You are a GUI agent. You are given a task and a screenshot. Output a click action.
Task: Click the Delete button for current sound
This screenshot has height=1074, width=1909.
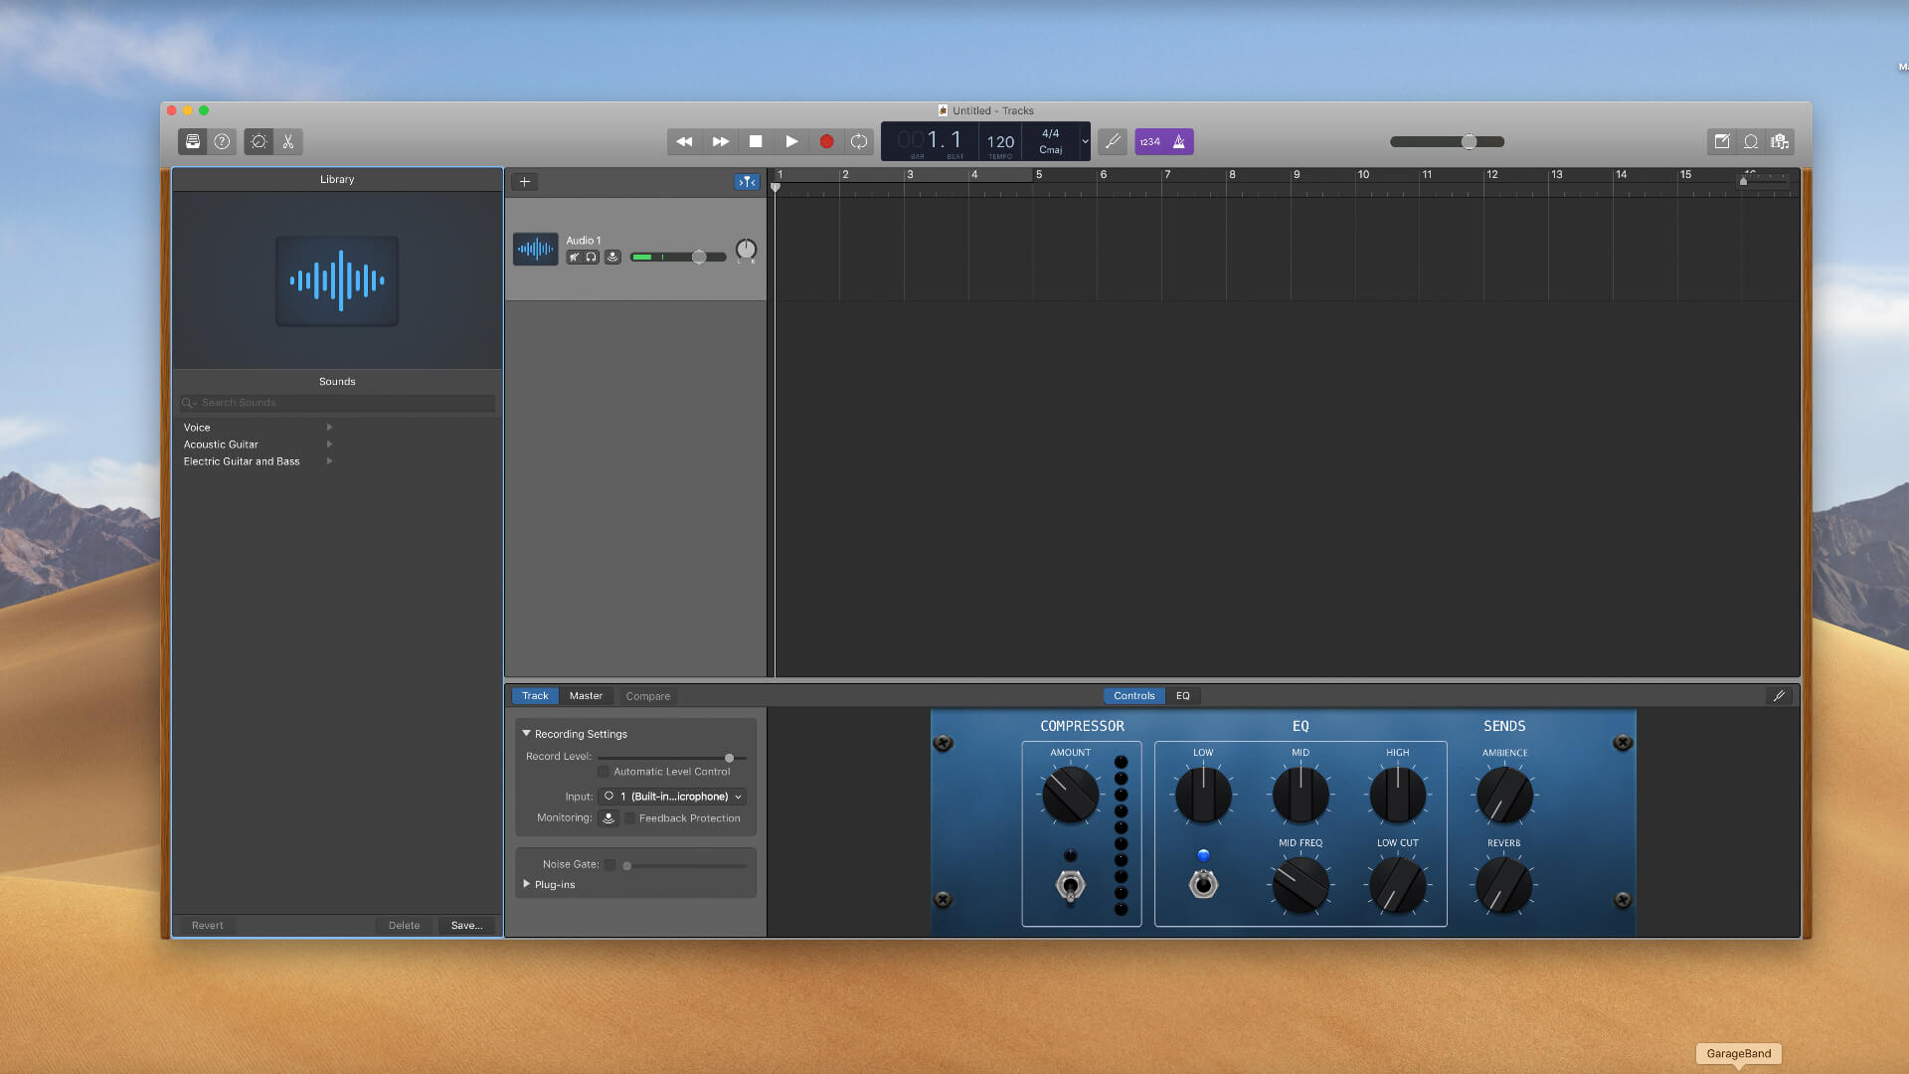(404, 925)
